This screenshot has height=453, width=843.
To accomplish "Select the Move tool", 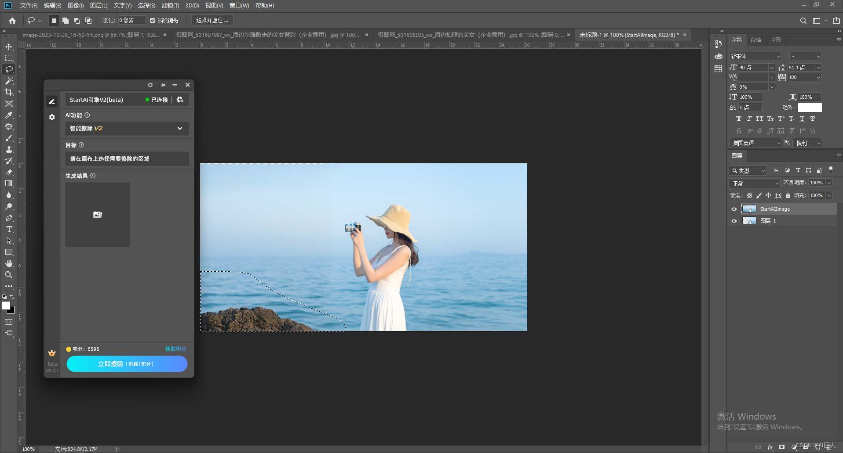I will (9, 47).
